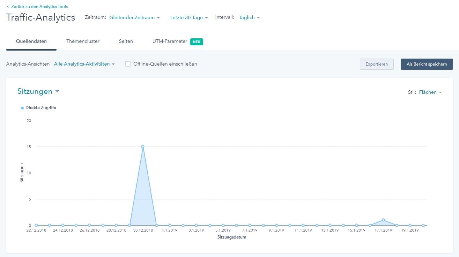The height and width of the screenshot is (257, 459).
Task: Click the data point at 22.12.2018
Action: 36,225
